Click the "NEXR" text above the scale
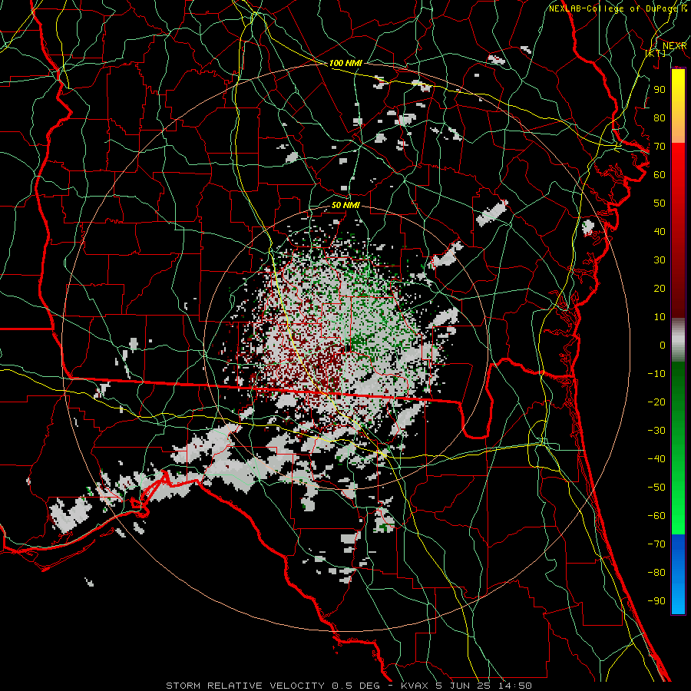Image resolution: width=691 pixels, height=691 pixels. (x=674, y=46)
